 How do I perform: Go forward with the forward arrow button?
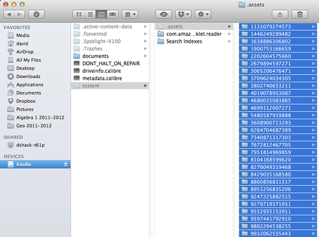19,15
